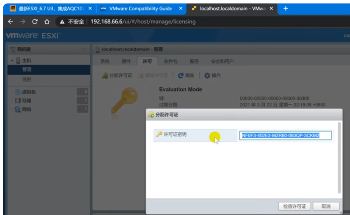Open the 操作 actions gear menu
The height and width of the screenshot is (215, 350).
pos(212,76)
